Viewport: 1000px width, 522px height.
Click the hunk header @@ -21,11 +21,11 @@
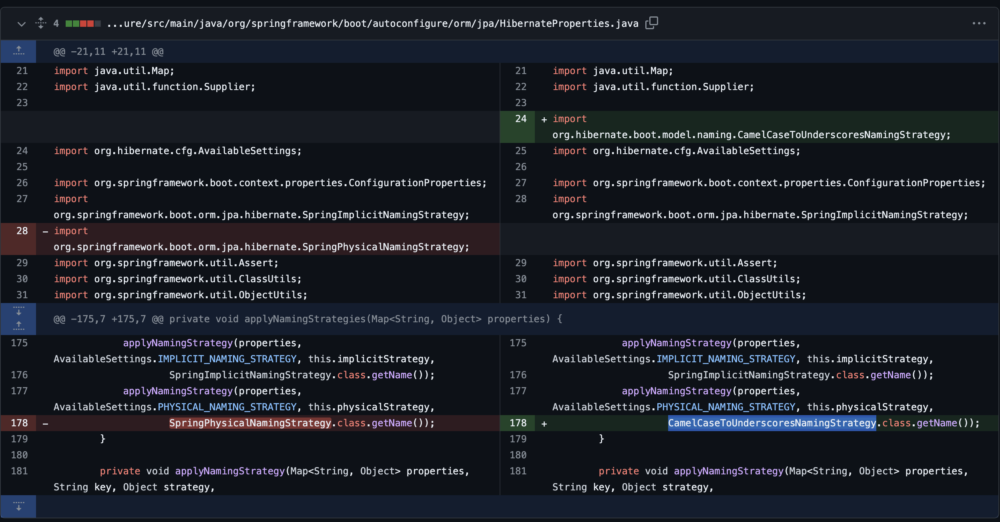108,52
